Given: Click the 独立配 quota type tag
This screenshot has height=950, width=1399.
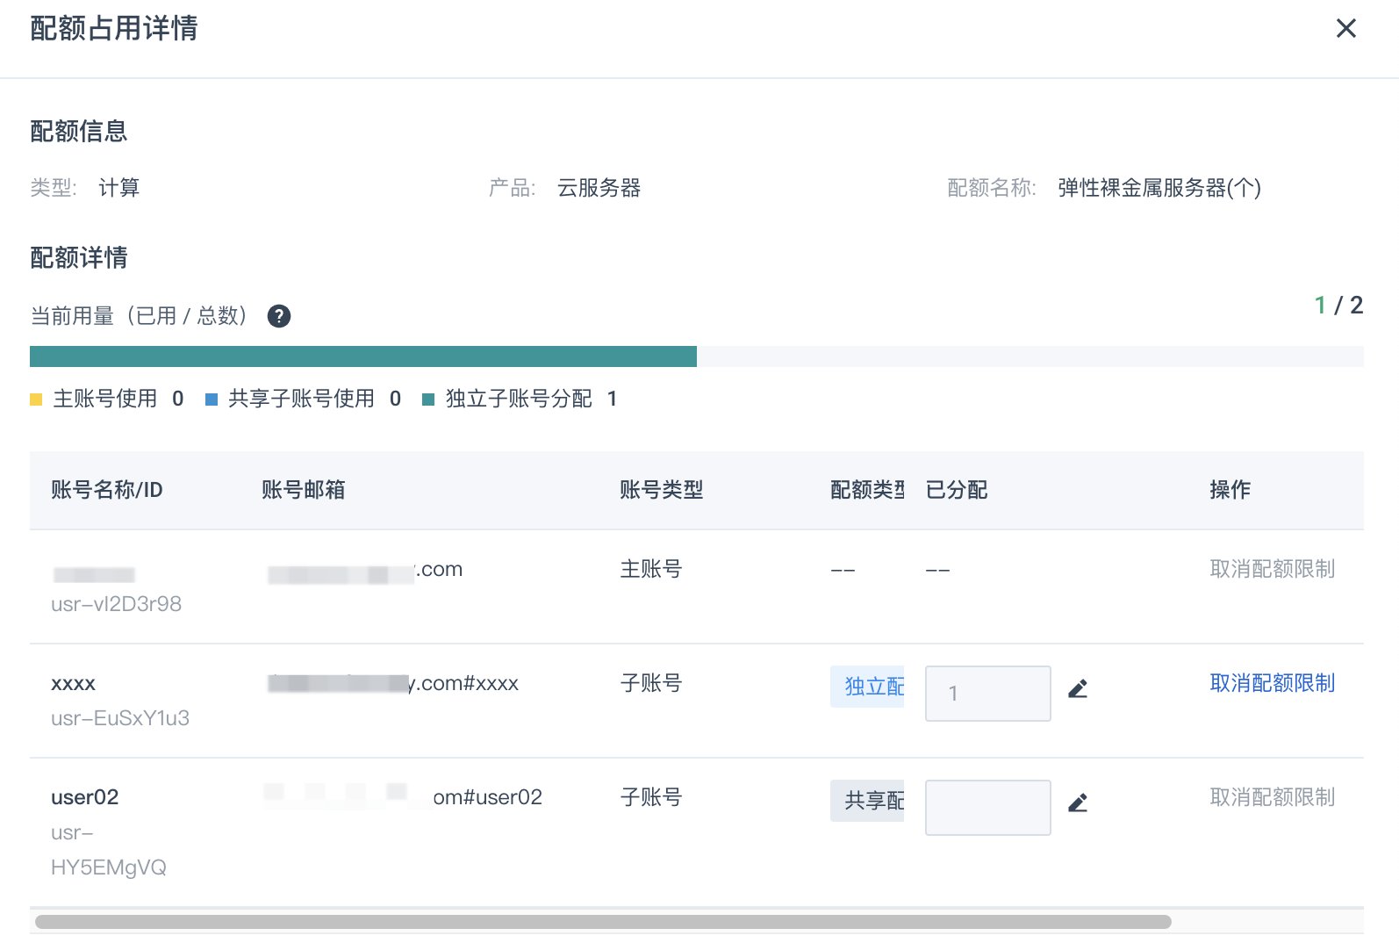Looking at the screenshot, I should tap(867, 687).
